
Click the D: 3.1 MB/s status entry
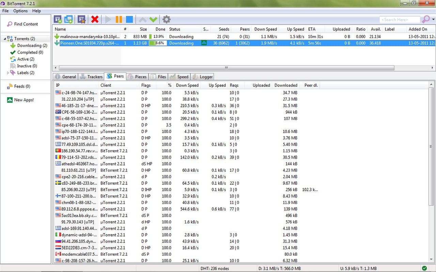279,269
